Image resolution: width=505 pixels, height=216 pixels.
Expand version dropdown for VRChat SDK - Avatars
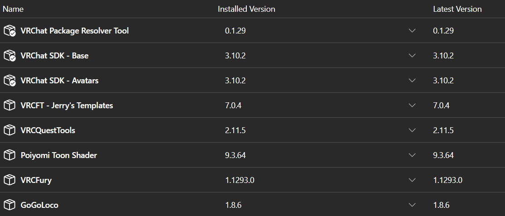(x=412, y=81)
